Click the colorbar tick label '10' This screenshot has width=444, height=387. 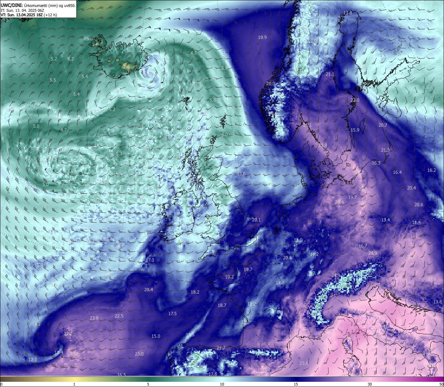tap(222, 384)
